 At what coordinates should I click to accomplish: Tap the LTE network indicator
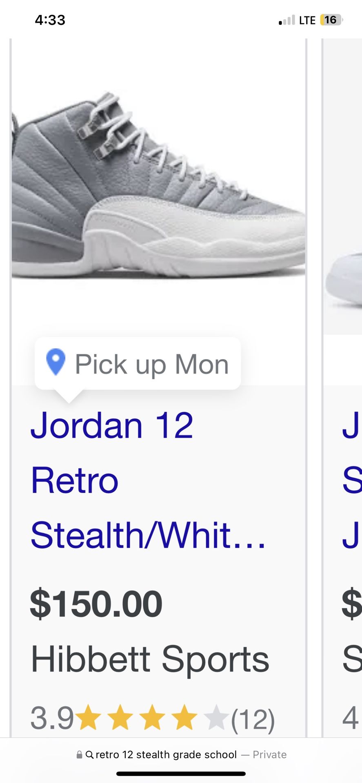click(x=307, y=20)
